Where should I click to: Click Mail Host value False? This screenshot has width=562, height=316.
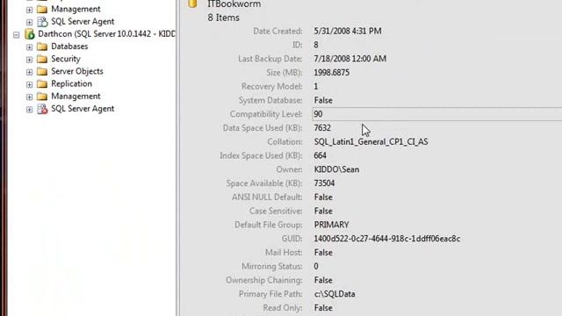click(323, 253)
